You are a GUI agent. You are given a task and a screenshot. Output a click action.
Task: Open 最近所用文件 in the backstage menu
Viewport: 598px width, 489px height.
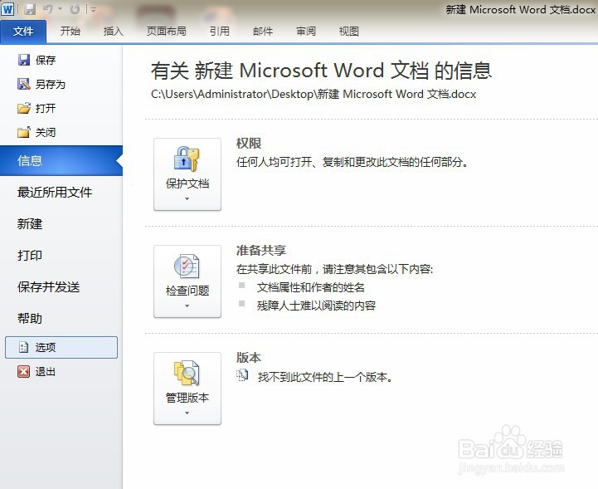(x=55, y=193)
